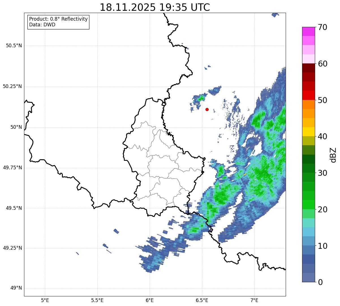This screenshot has height=306, width=340.
Task: Click the small orange echo pixel near 7°E
Action: [x=245, y=174]
